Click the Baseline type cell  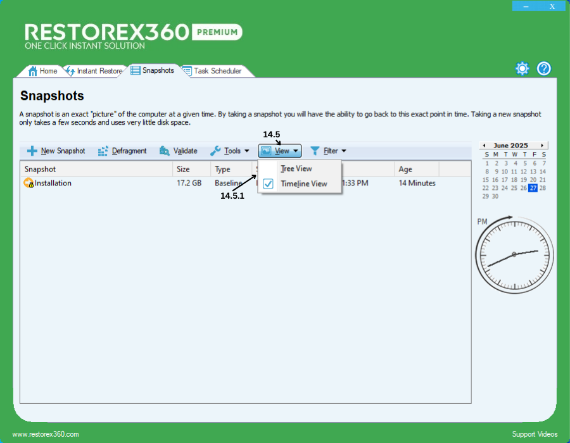(228, 183)
